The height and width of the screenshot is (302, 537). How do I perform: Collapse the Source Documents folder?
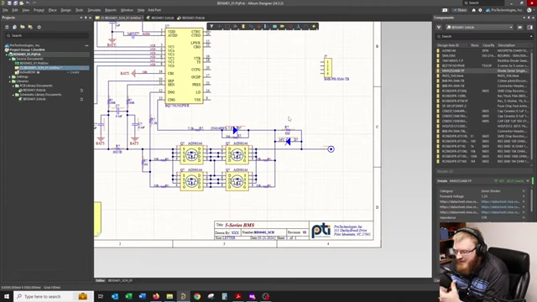point(10,59)
